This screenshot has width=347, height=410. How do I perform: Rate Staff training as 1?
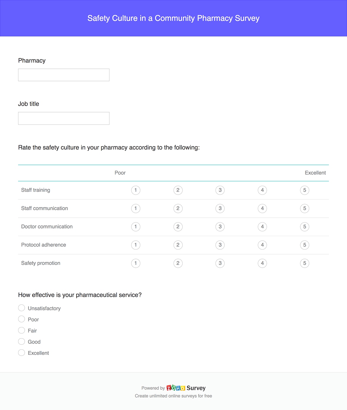click(135, 190)
